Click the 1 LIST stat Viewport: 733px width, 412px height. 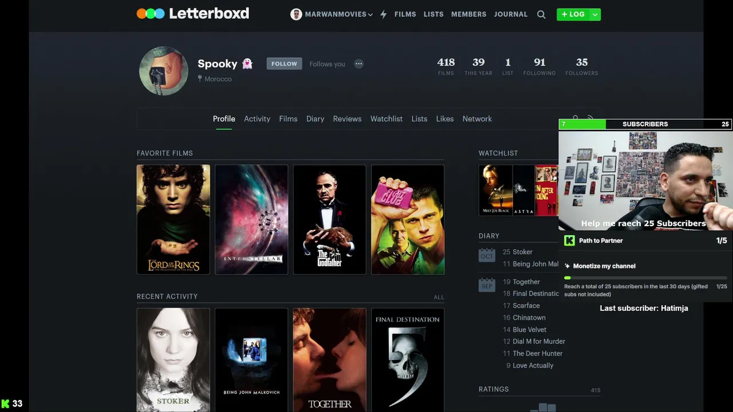coord(508,66)
